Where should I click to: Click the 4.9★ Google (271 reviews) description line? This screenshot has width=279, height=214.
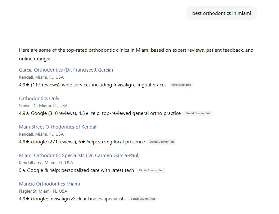click(82, 142)
